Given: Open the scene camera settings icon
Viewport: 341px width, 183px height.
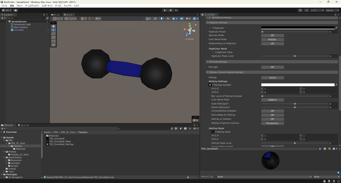Looking at the screenshot, I should coord(188,19).
